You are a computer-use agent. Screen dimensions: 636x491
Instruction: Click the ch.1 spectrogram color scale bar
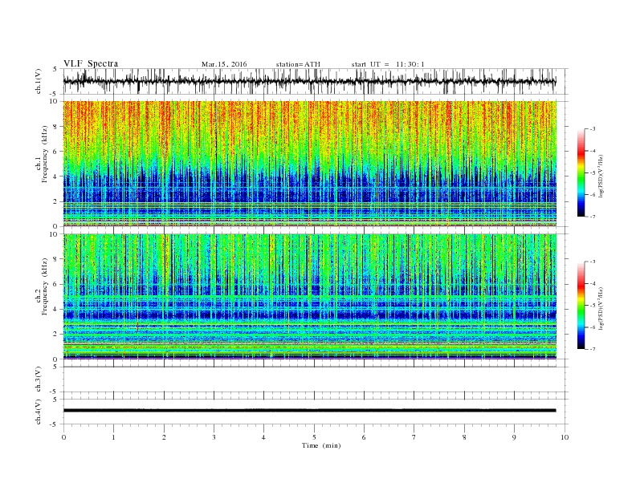pyautogui.click(x=581, y=172)
